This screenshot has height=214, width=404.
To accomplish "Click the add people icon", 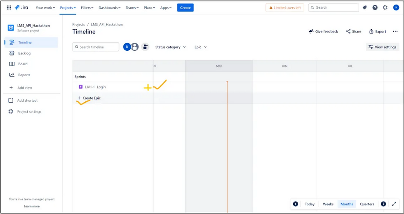I will [x=145, y=47].
